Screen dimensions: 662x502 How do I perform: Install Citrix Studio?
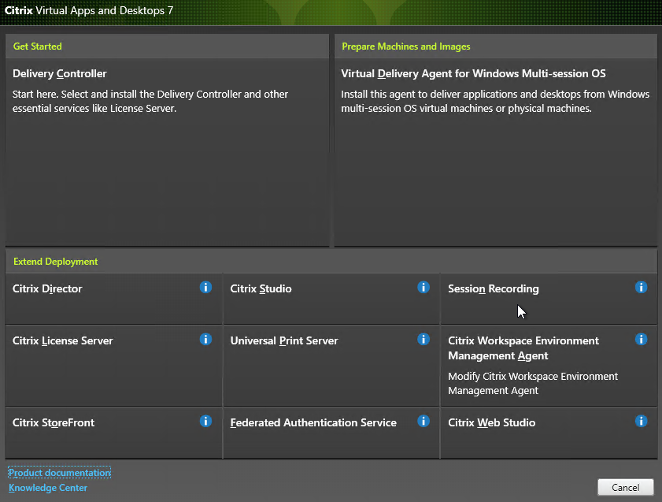pyautogui.click(x=261, y=288)
